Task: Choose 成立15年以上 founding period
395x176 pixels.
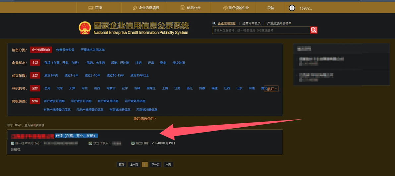Action: tap(140, 75)
